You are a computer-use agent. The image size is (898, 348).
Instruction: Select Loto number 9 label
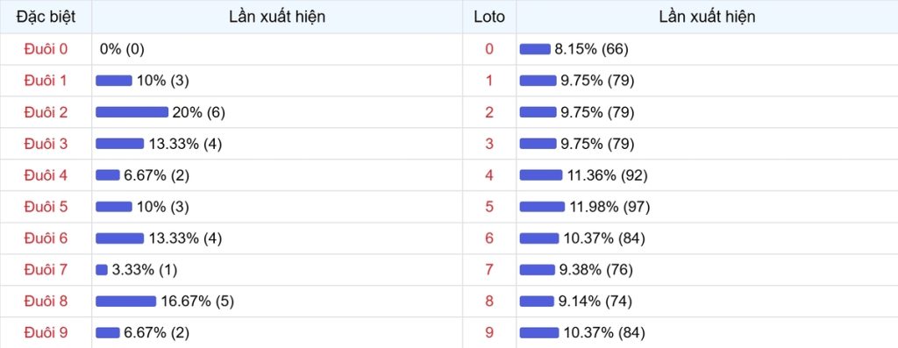click(x=489, y=332)
